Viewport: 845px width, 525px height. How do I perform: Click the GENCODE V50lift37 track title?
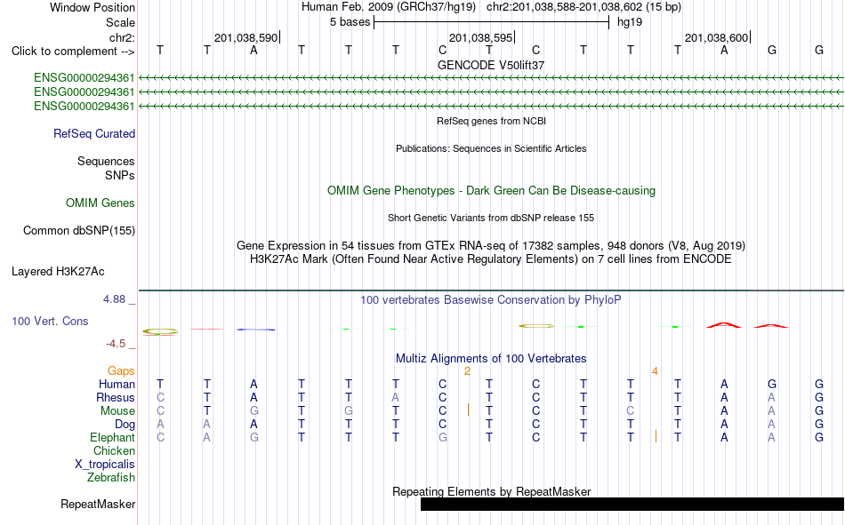click(x=491, y=65)
